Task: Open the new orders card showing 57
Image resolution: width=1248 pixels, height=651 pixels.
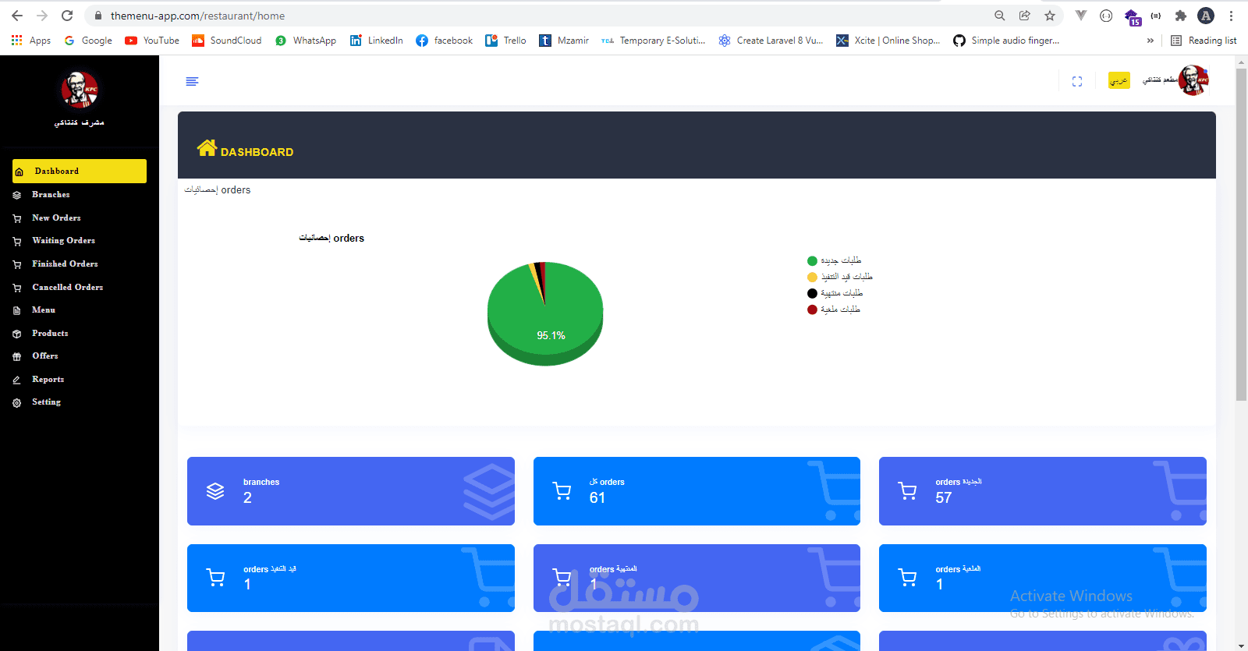Action: (x=1043, y=491)
